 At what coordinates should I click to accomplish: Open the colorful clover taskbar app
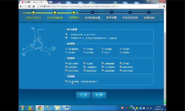coord(31,108)
